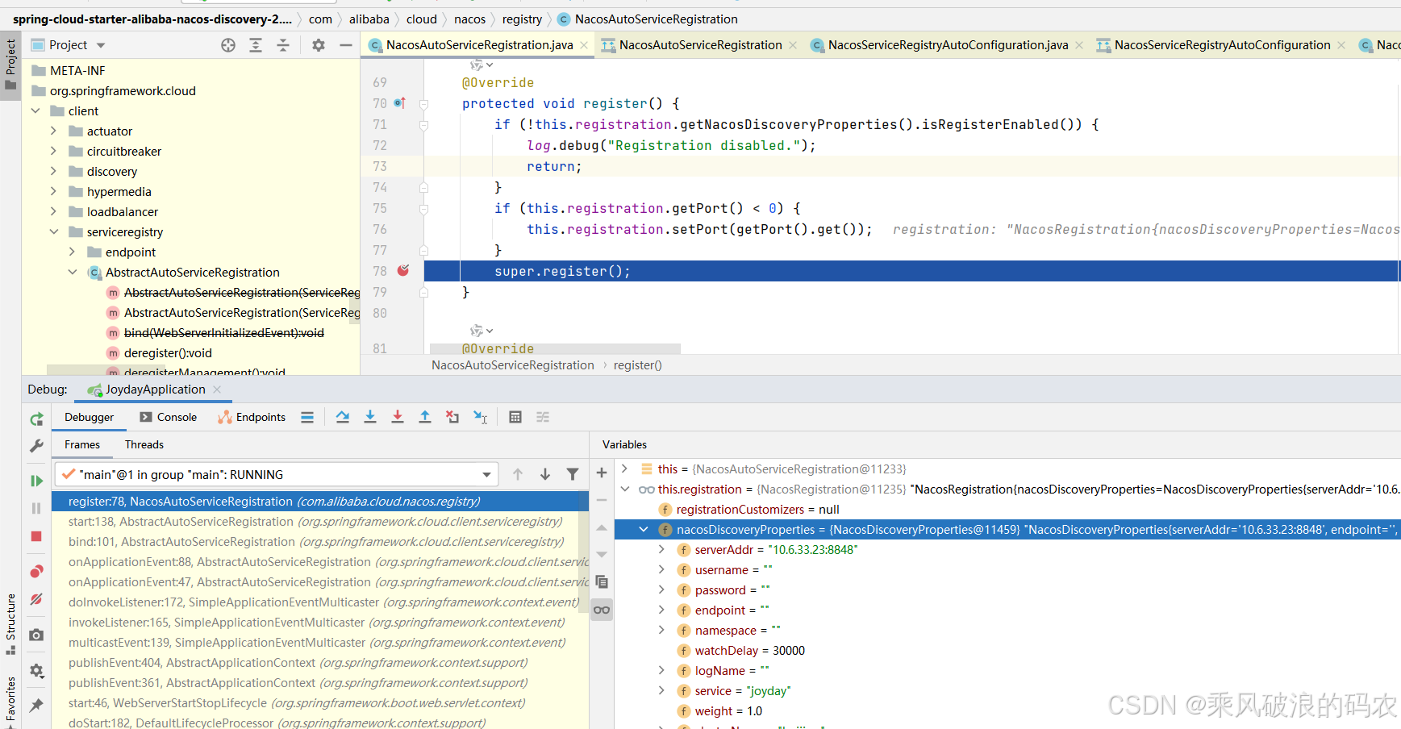Open View Breakpoints with the double red circles

(x=36, y=572)
